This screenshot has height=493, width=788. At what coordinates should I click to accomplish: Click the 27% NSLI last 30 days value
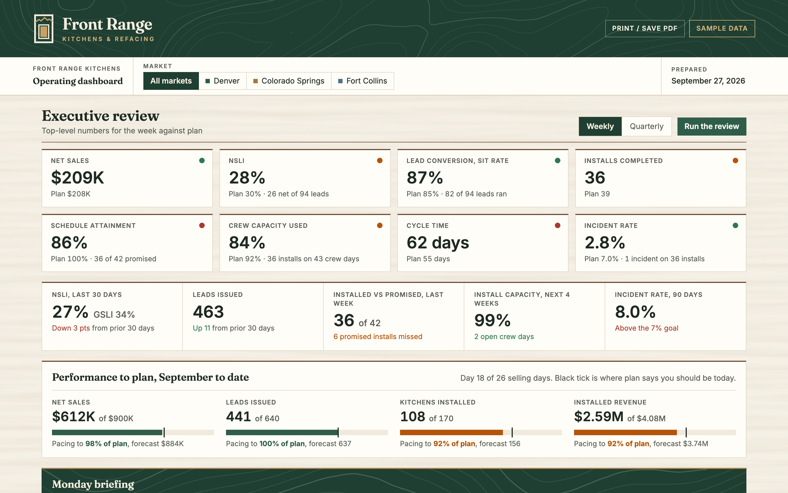70,312
